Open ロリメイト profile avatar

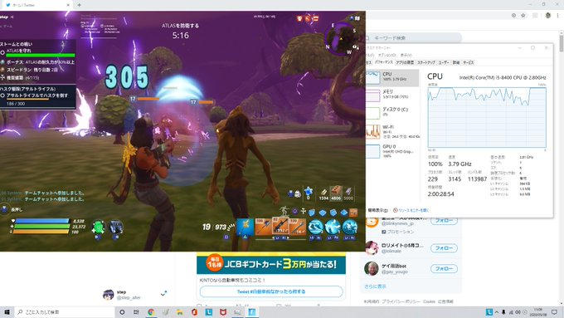point(372,248)
